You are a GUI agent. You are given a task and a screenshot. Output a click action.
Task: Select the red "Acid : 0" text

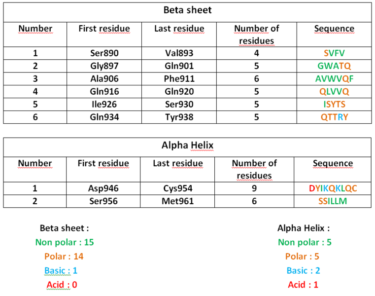[x=62, y=285]
